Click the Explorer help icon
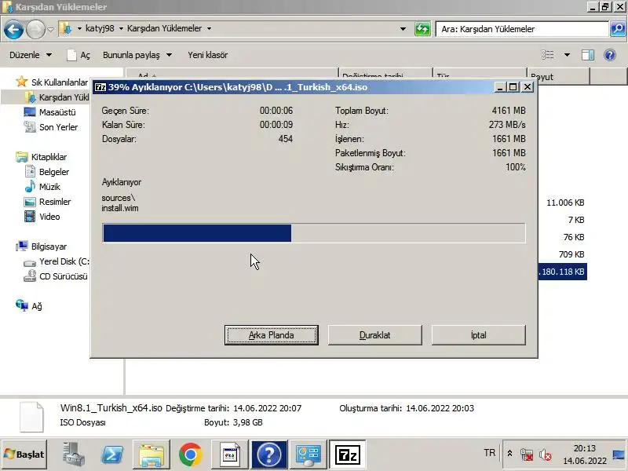Viewport: 628px width, 471px height. pyautogui.click(x=610, y=55)
